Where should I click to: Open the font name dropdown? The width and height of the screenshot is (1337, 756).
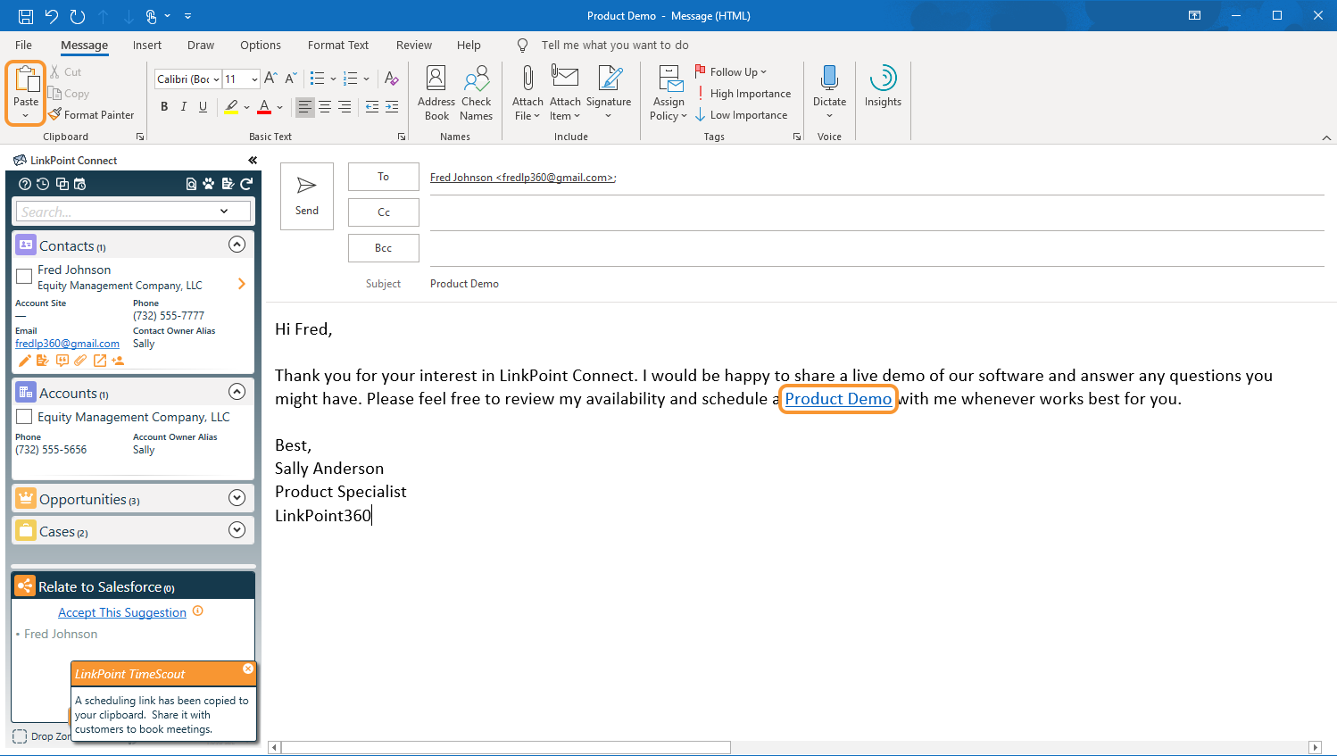pyautogui.click(x=216, y=79)
